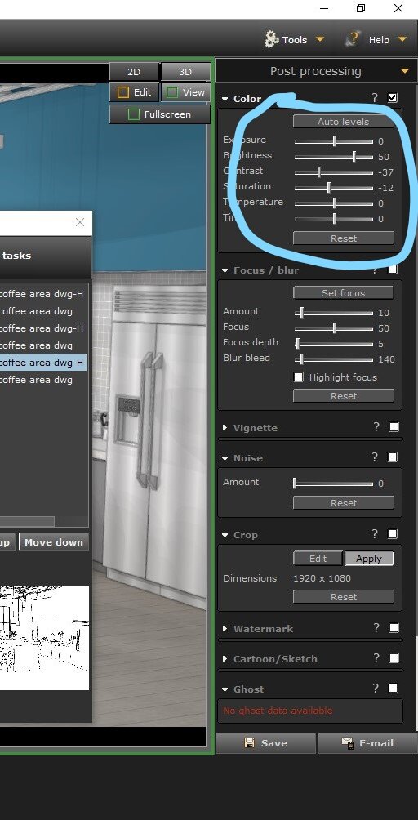Expand the Vignette section

click(x=225, y=428)
